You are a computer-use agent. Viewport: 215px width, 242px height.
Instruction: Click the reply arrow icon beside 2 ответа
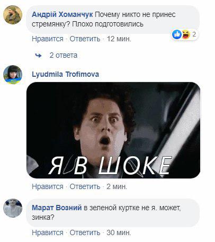[38, 56]
